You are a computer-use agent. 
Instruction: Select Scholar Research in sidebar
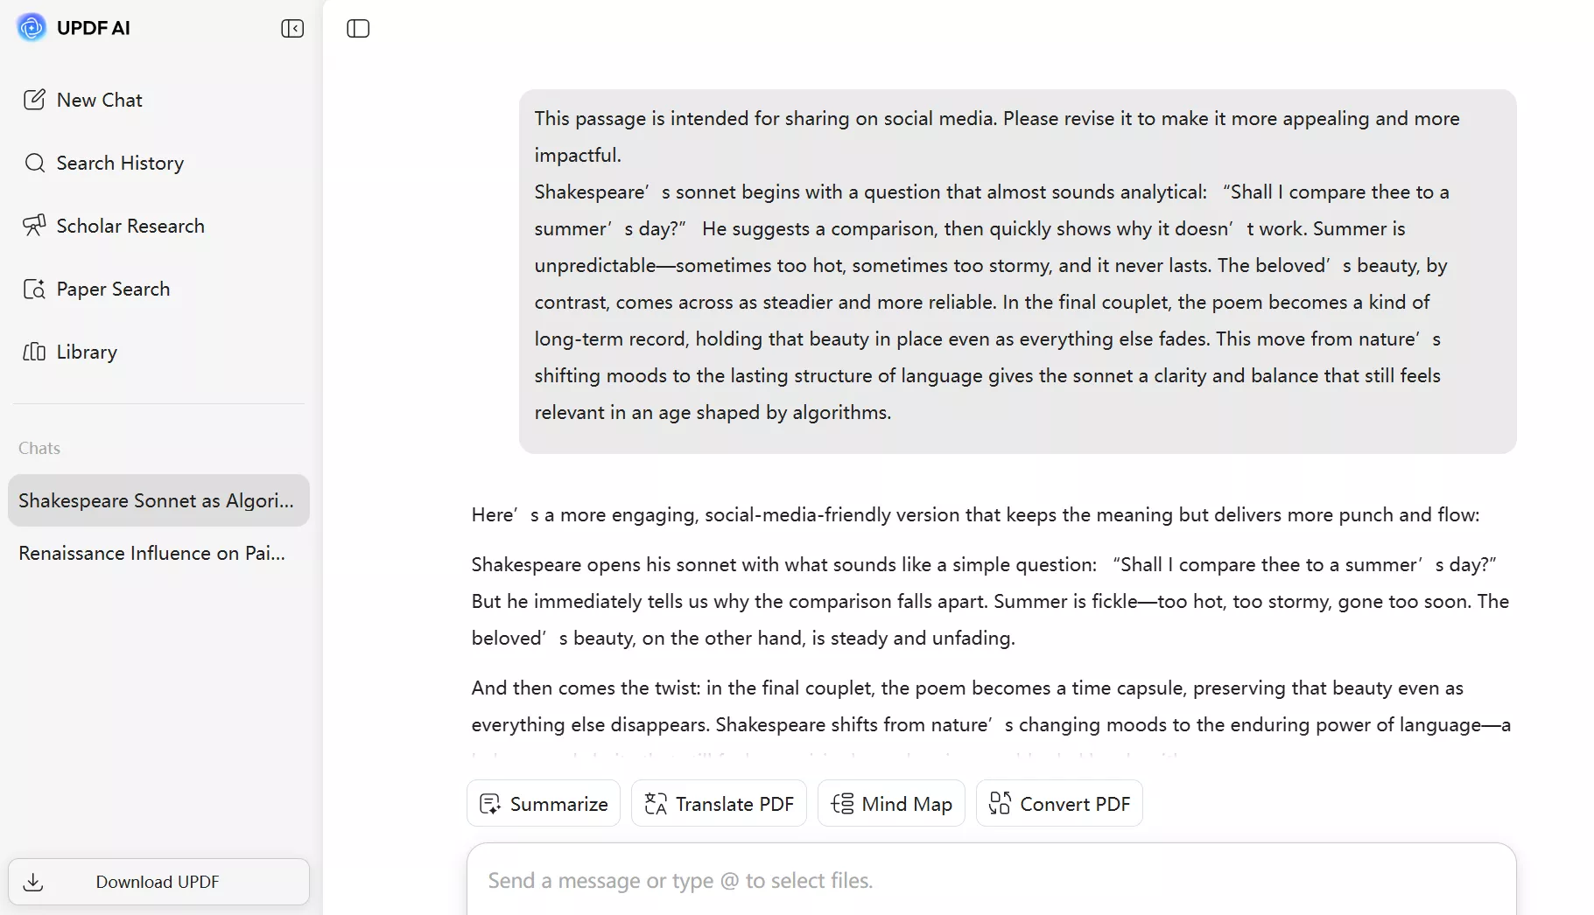pos(130,226)
